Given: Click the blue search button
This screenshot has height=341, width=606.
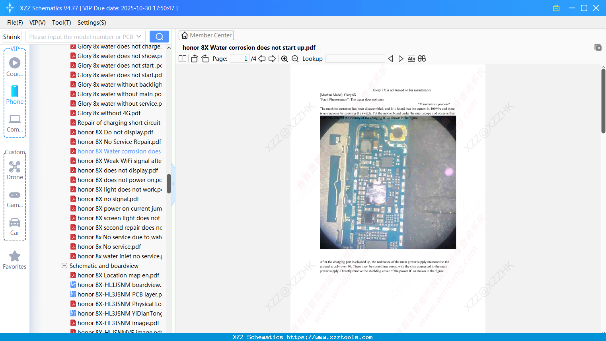Looking at the screenshot, I should [x=159, y=37].
